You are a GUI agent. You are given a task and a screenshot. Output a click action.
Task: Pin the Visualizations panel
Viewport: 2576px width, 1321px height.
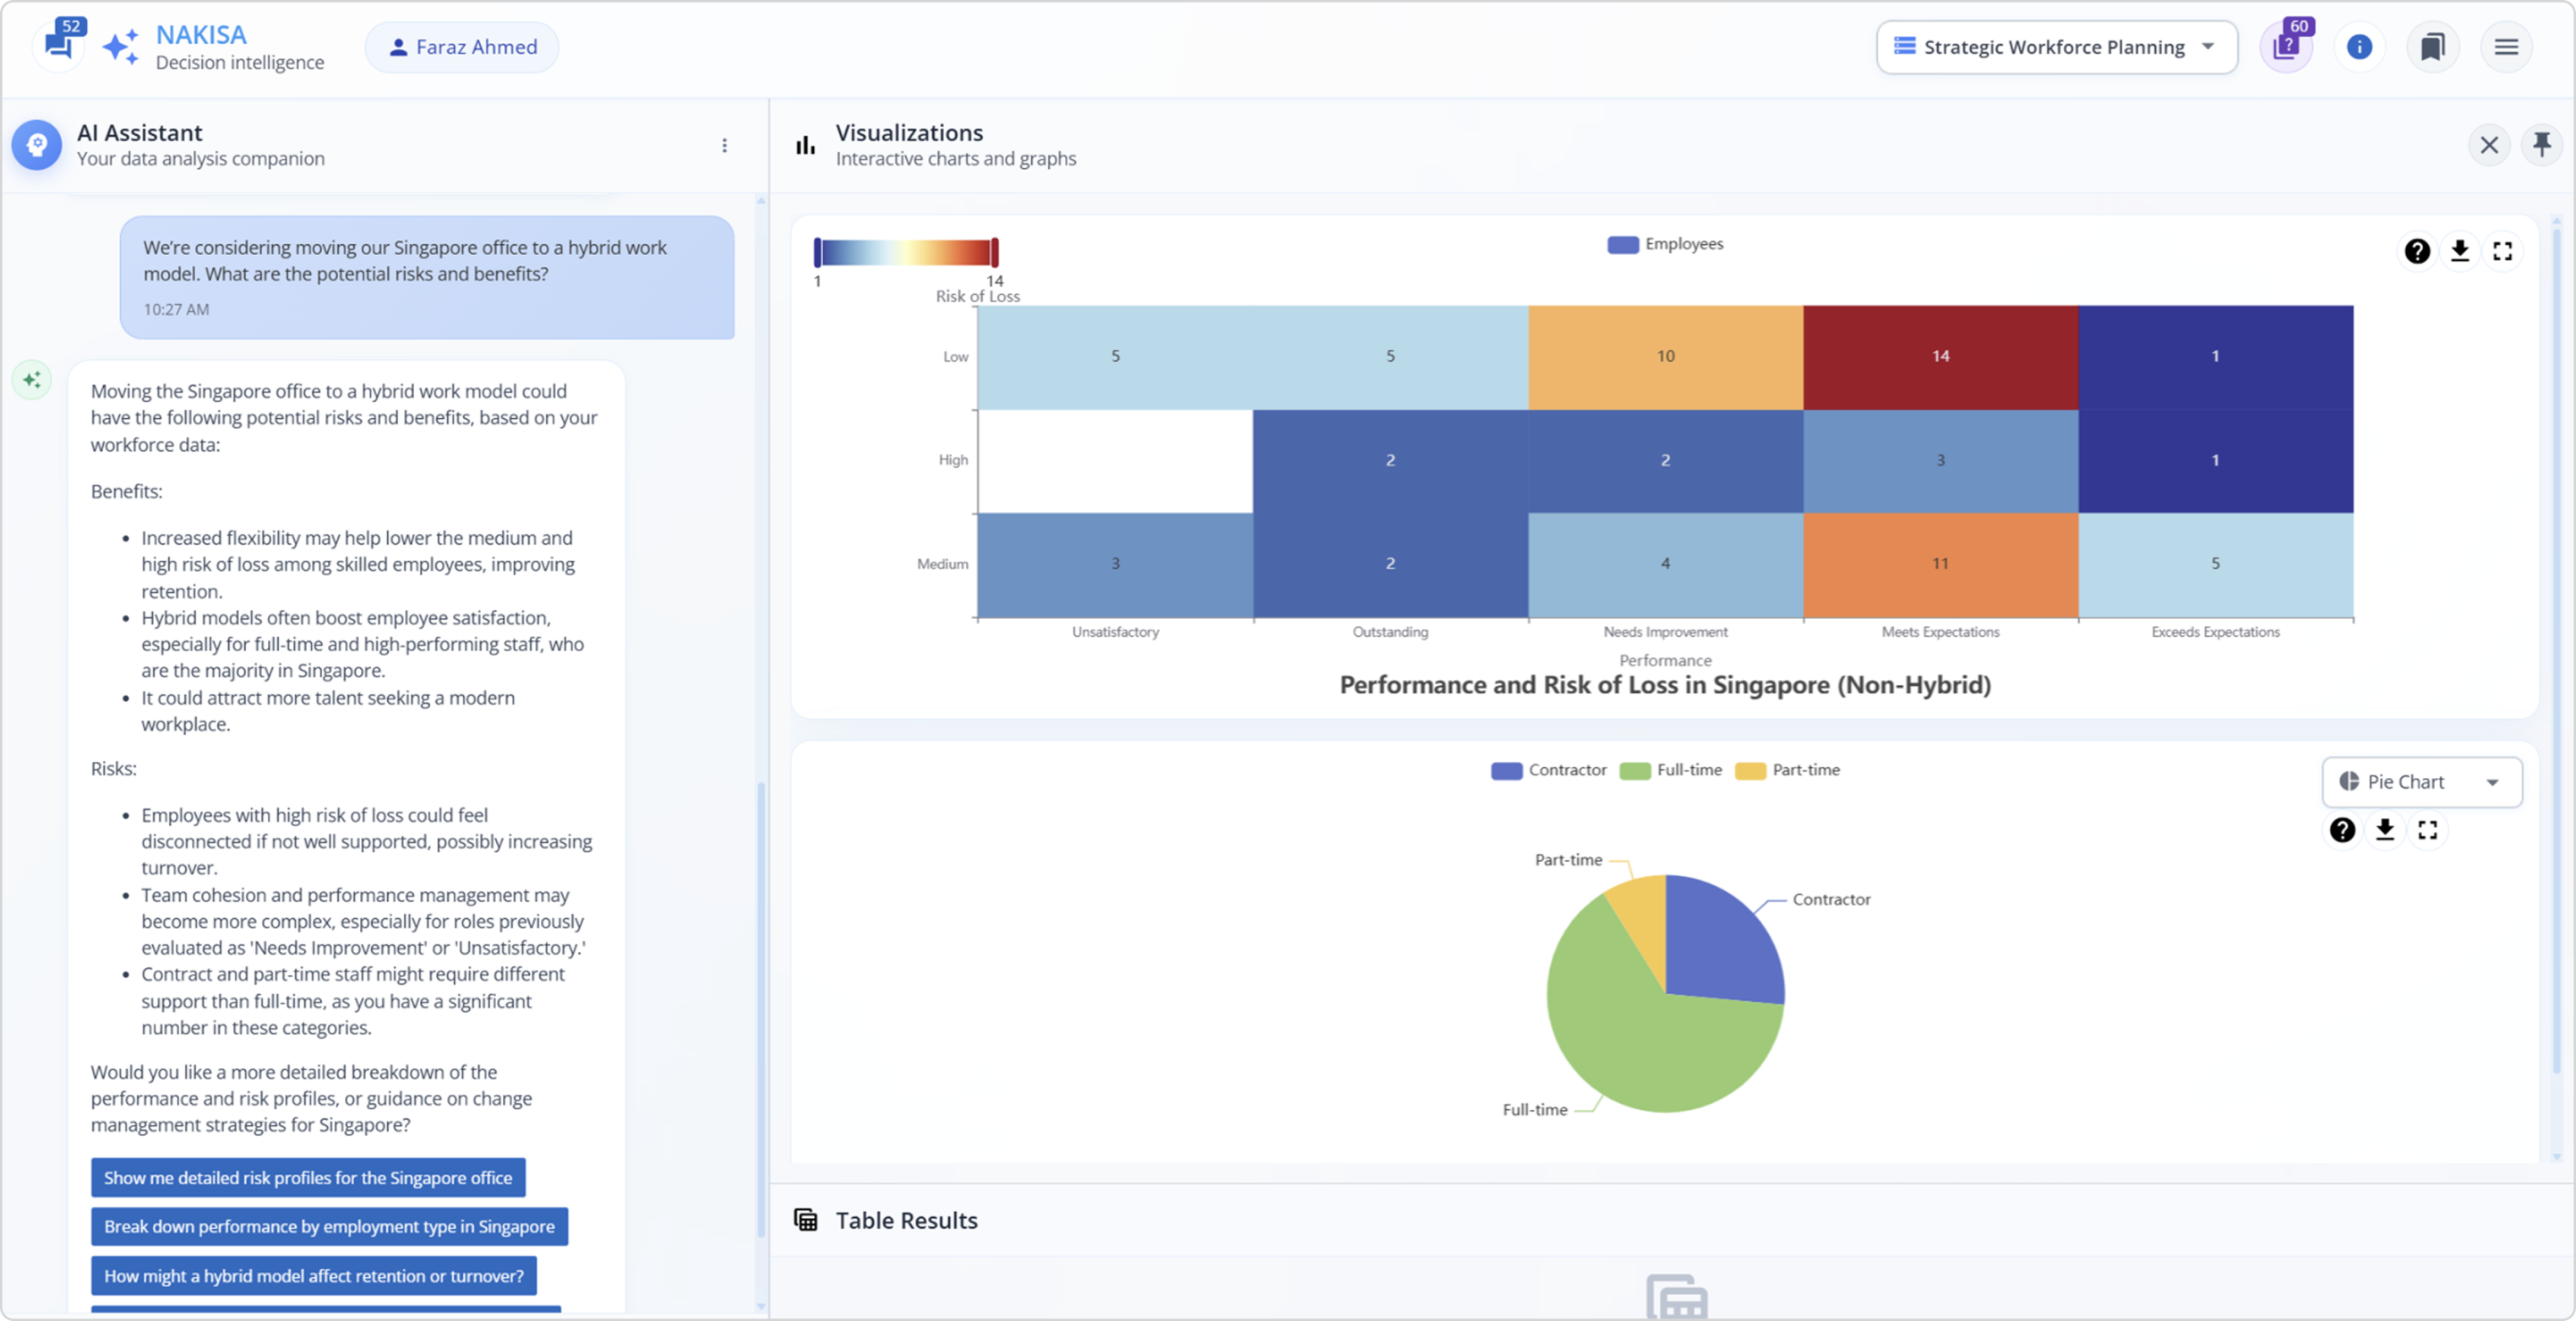click(x=2542, y=145)
